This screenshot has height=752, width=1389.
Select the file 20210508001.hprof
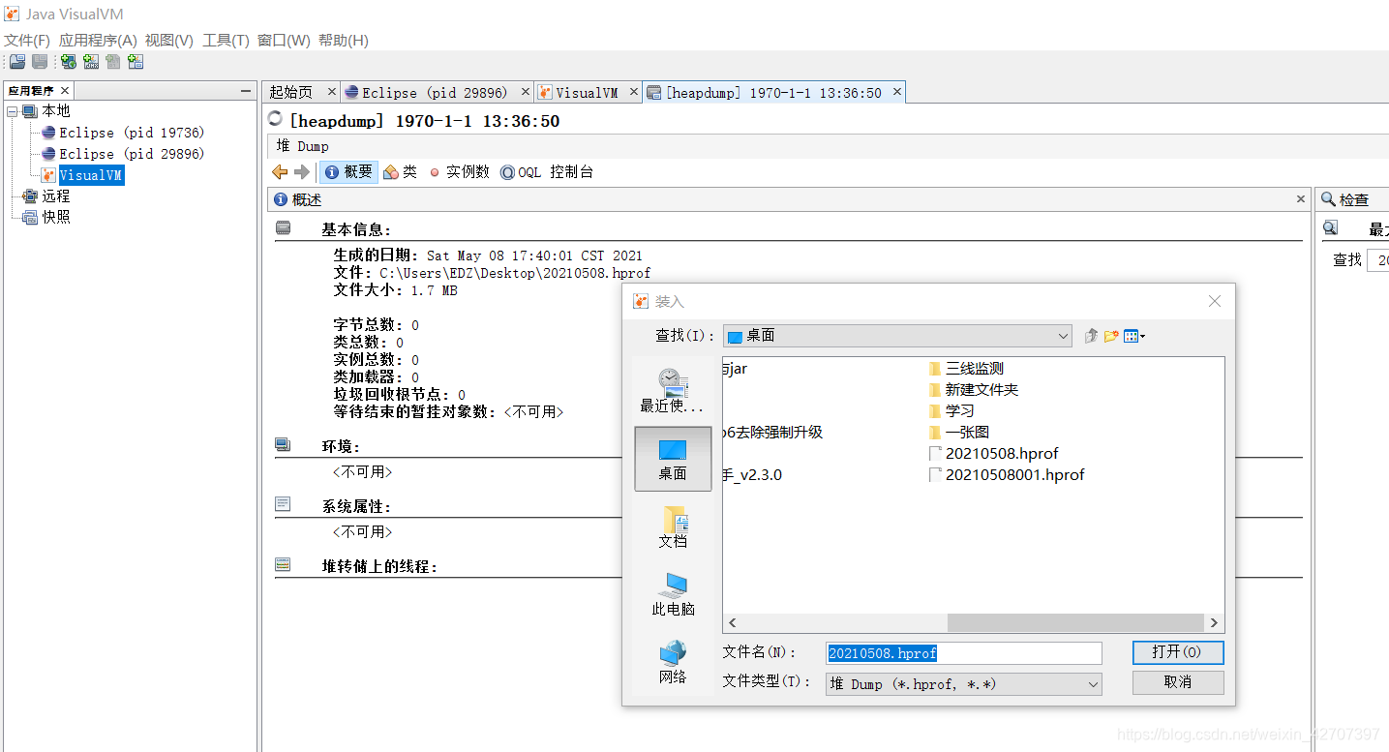click(x=1007, y=475)
